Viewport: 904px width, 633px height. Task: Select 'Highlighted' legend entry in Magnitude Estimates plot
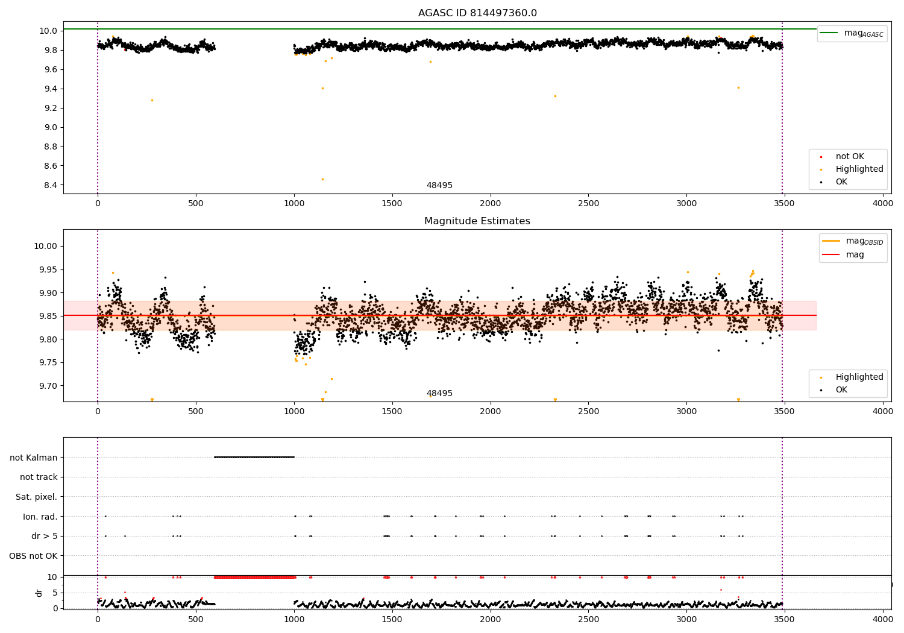(x=852, y=377)
